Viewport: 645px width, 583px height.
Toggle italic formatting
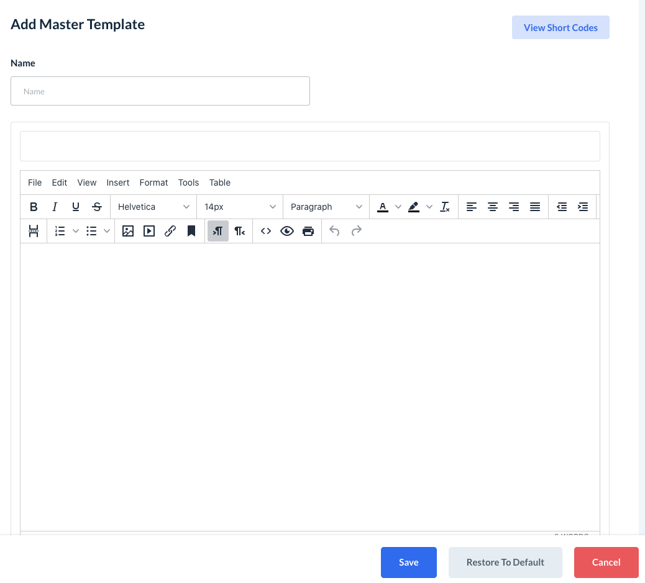[55, 207]
